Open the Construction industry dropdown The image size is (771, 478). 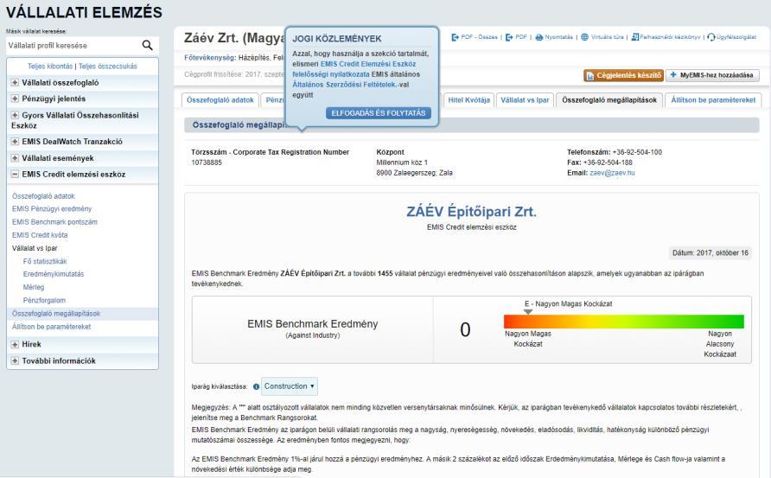coord(289,386)
